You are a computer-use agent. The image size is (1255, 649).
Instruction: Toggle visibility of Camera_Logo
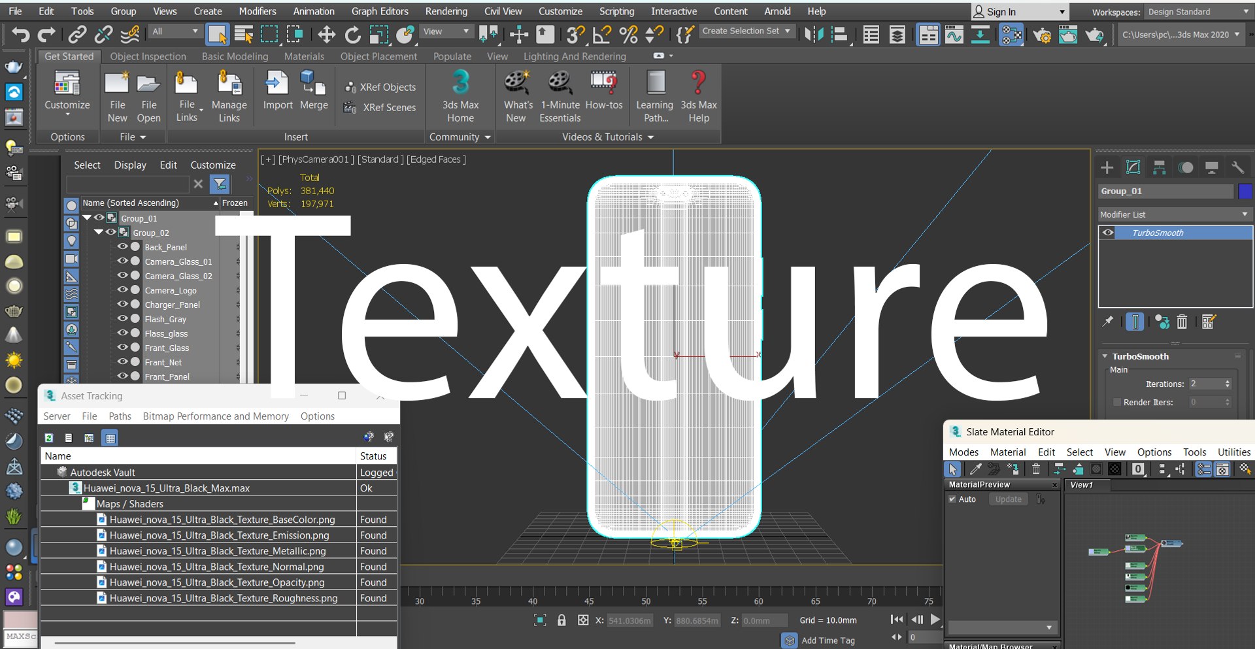(122, 290)
